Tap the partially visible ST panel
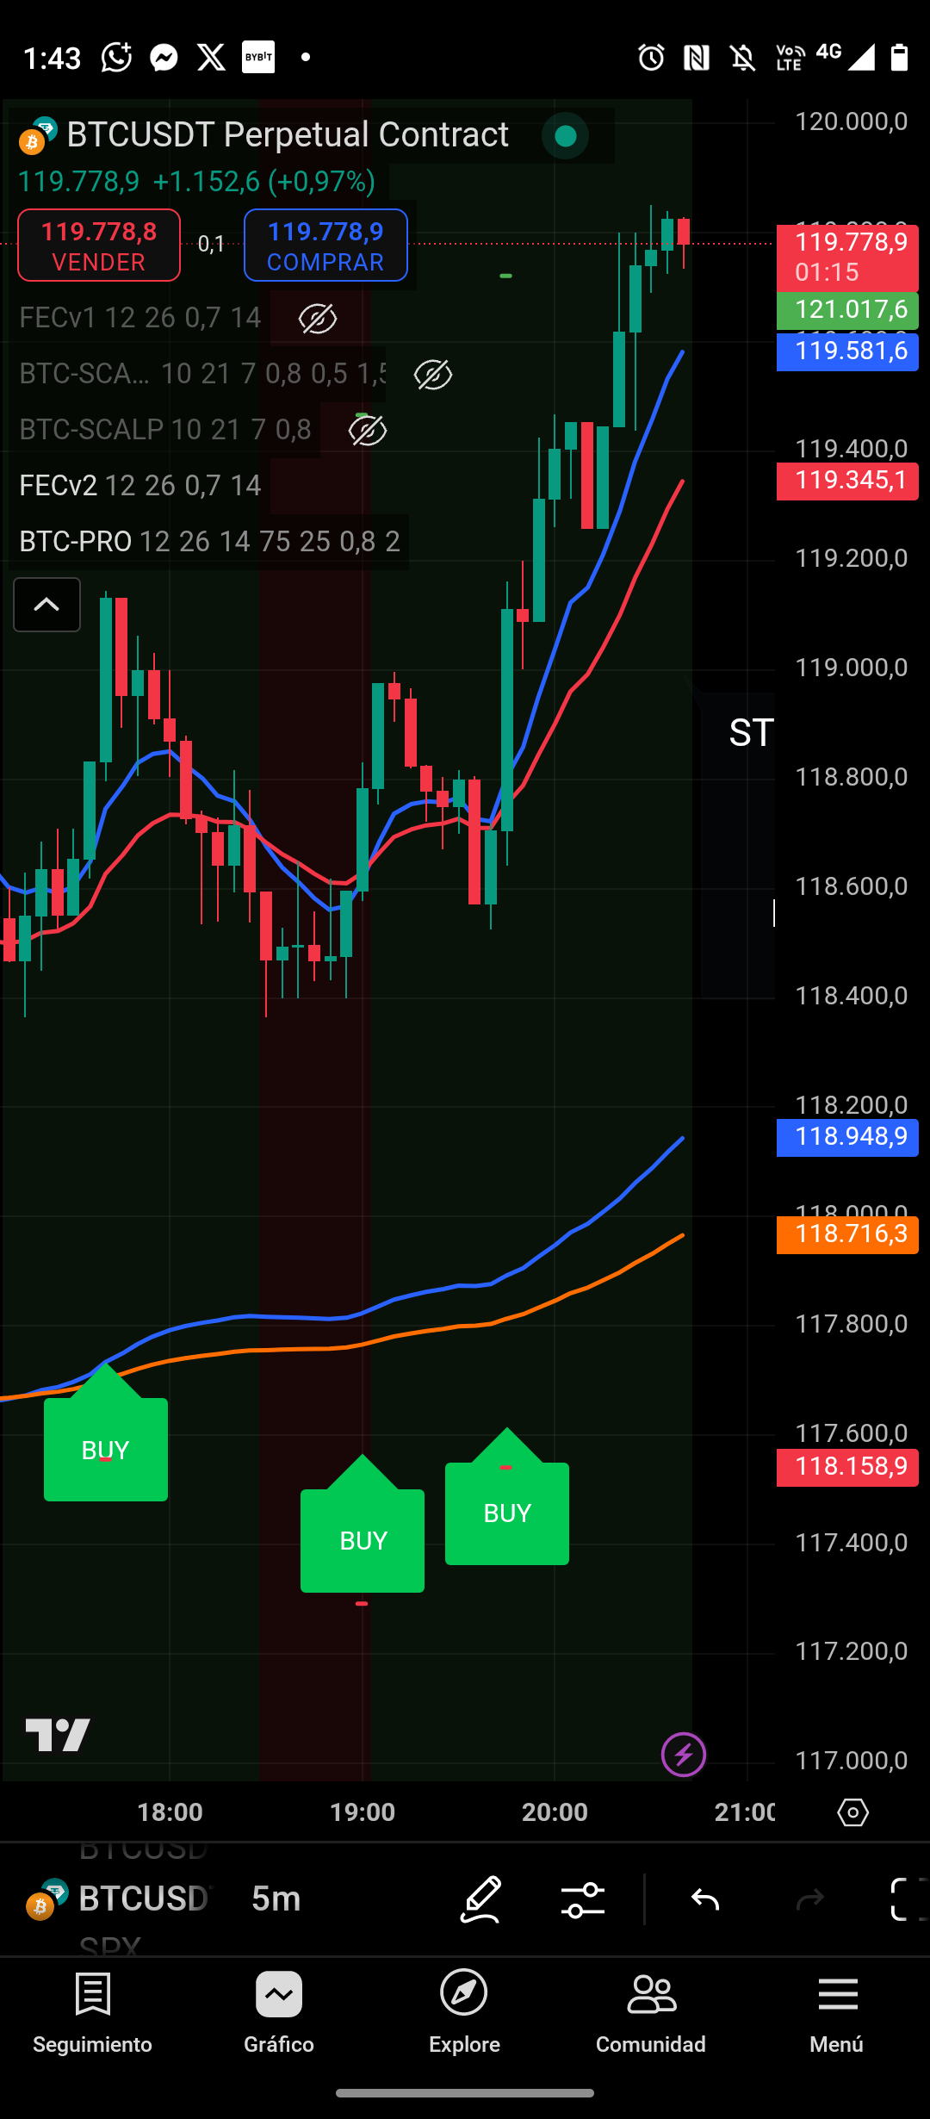This screenshot has width=930, height=2119. tap(739, 844)
